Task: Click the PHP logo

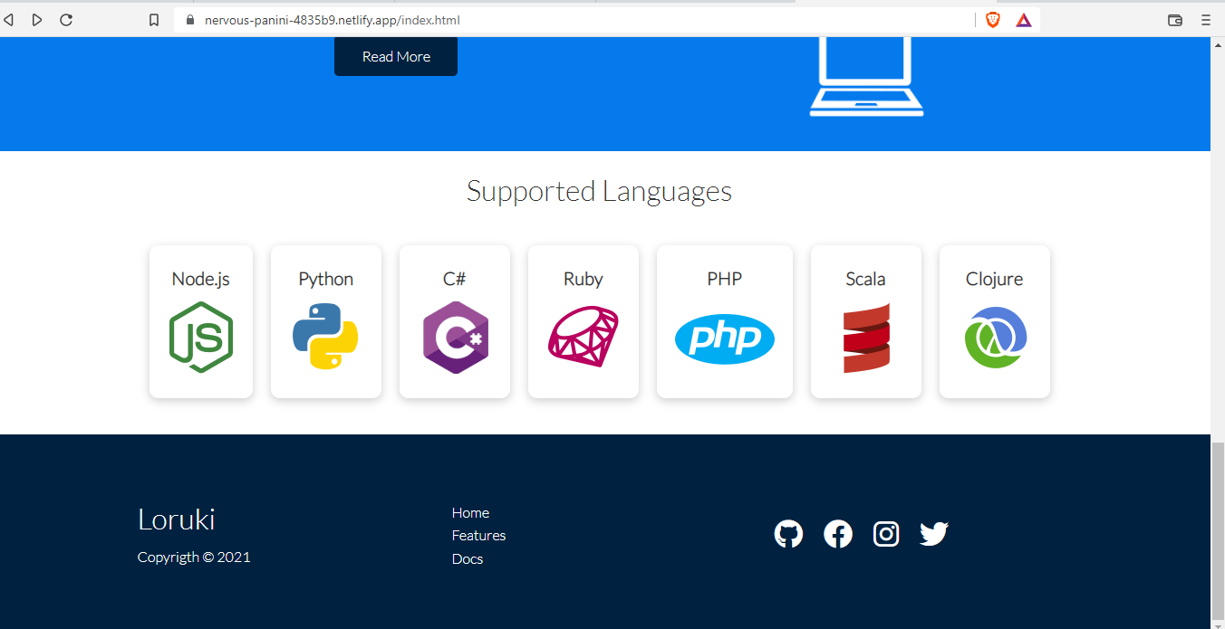Action: tap(724, 338)
